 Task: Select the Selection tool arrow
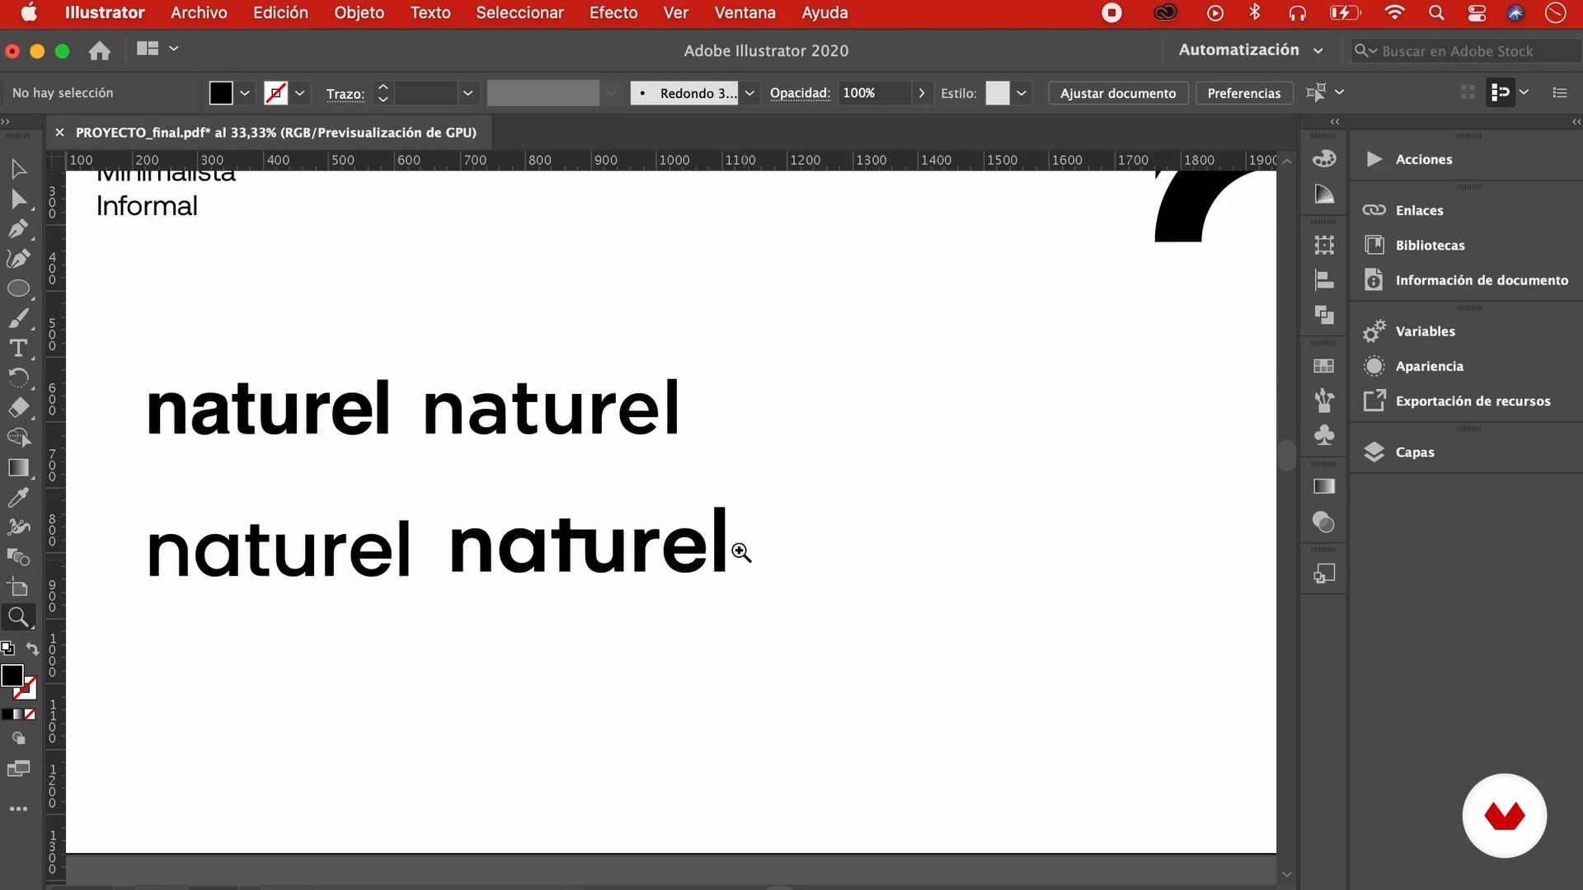click(x=18, y=169)
